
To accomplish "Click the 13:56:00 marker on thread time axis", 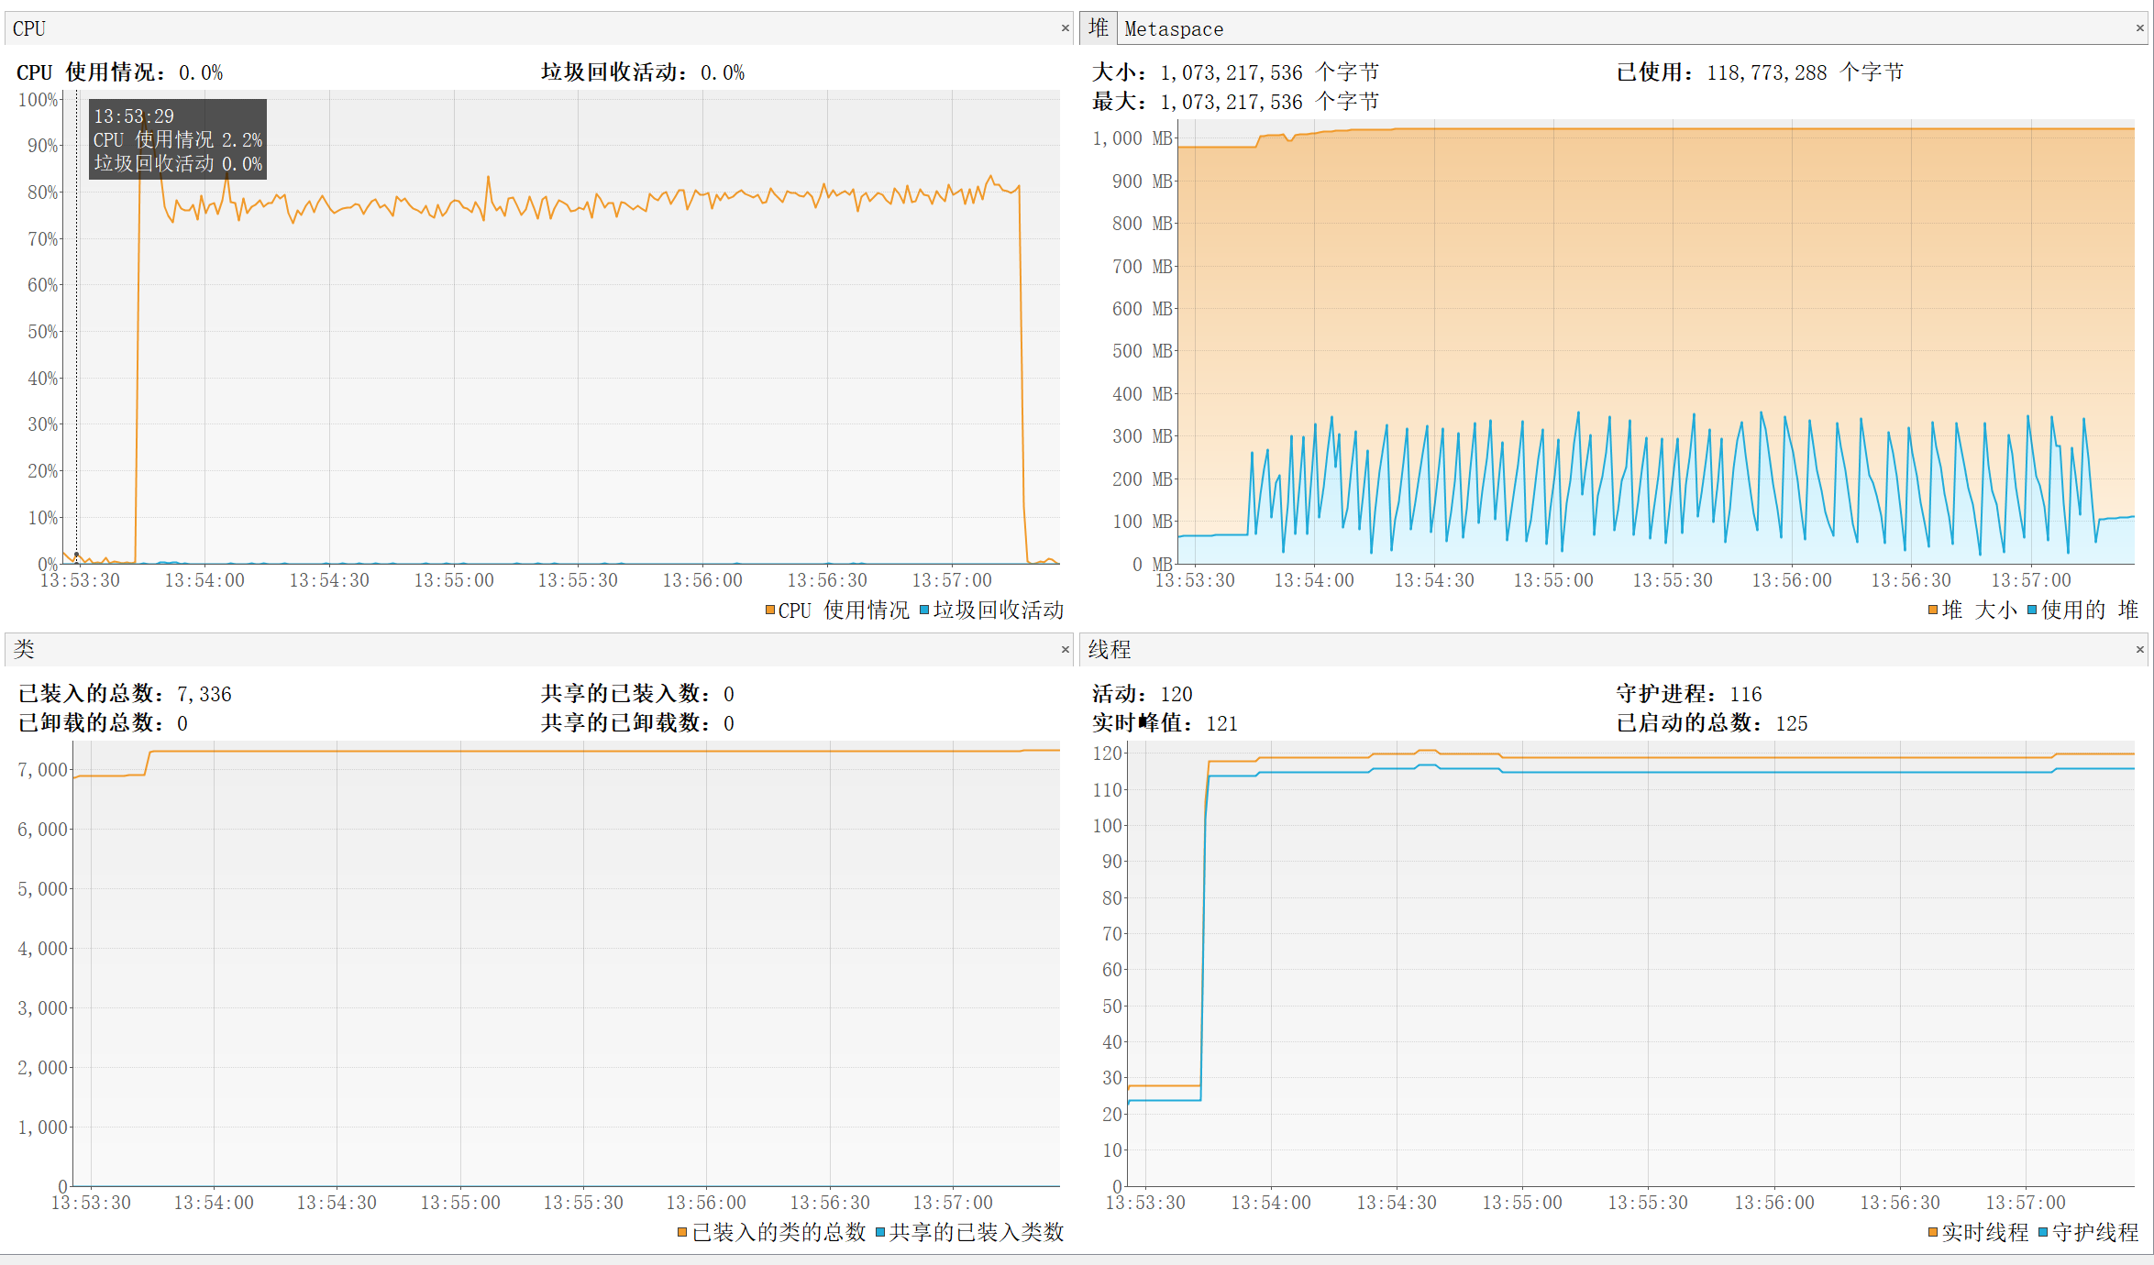I will pos(1773,1203).
